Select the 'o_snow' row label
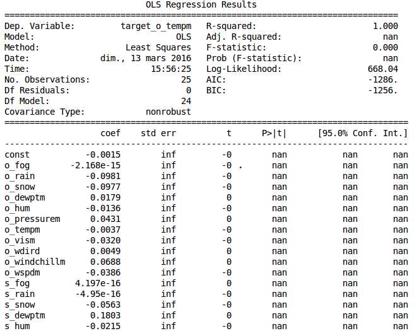415x331 pixels. coord(20,187)
